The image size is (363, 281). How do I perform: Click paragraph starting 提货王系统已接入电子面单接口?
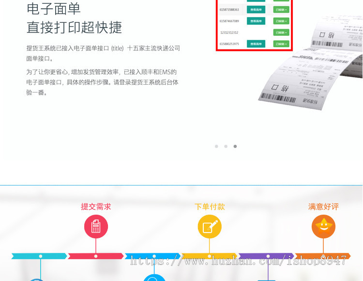(103, 53)
